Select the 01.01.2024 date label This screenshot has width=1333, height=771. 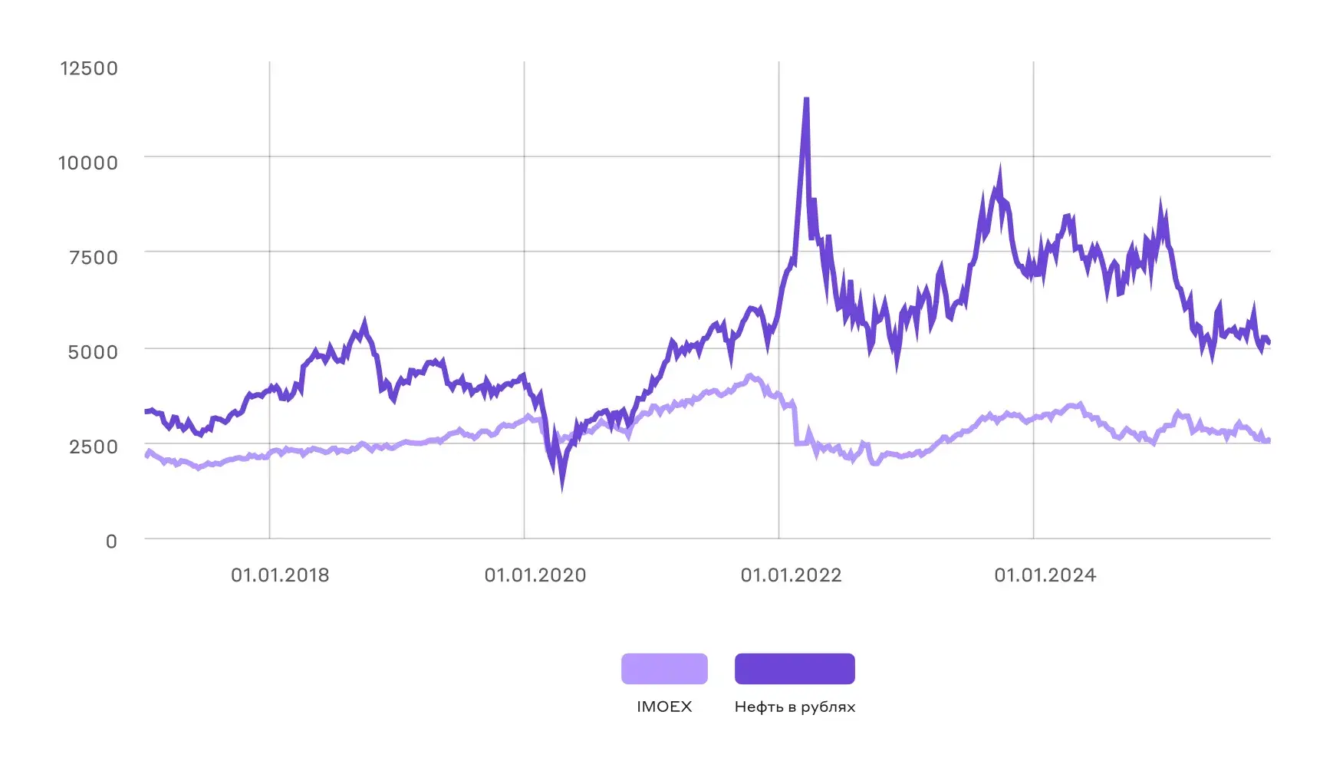point(1045,575)
